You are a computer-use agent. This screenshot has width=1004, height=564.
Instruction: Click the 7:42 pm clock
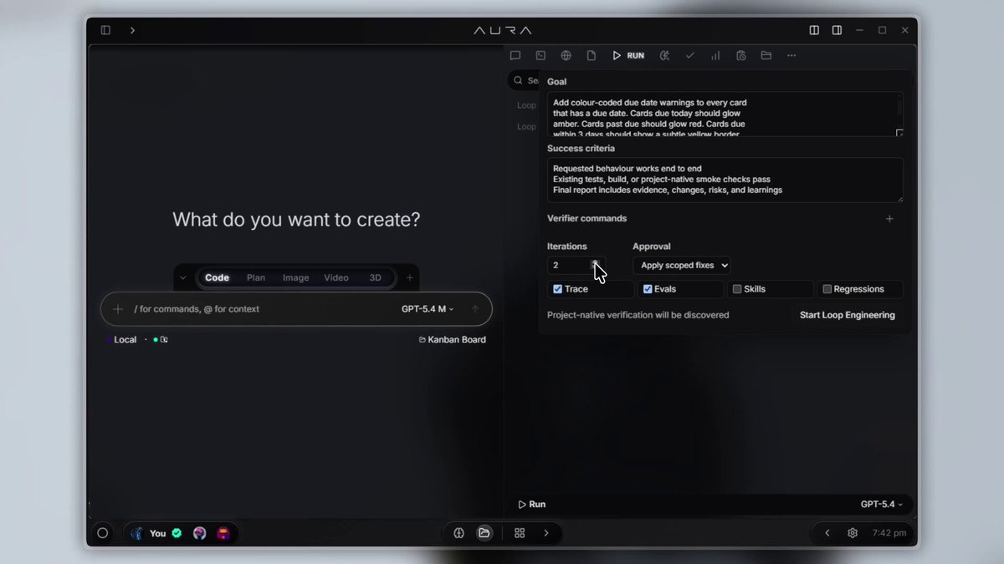click(889, 533)
